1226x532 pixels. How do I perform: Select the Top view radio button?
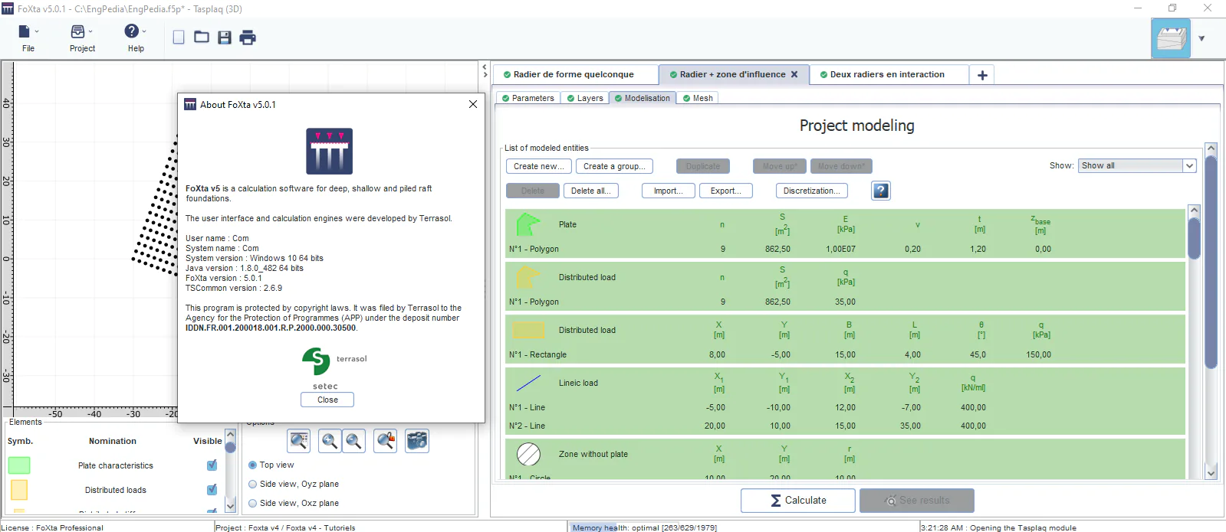(253, 465)
